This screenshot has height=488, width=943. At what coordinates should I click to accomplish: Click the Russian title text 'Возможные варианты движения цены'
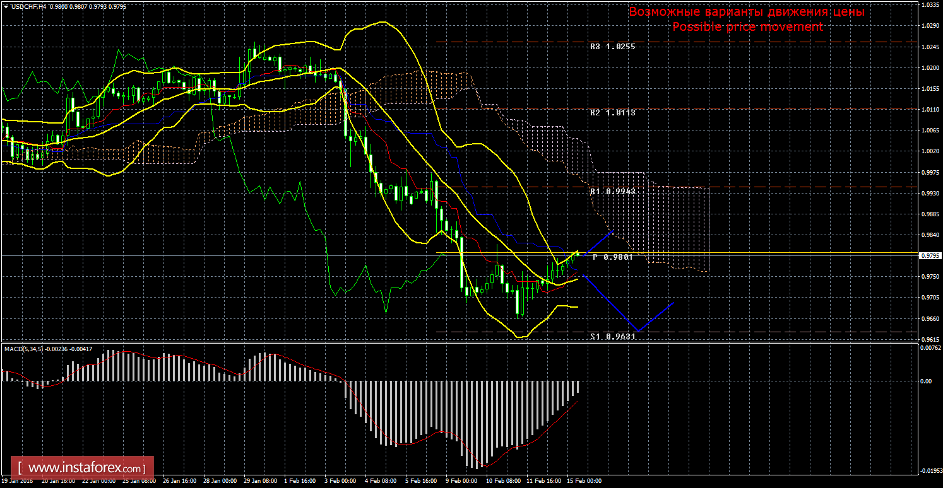[747, 12]
